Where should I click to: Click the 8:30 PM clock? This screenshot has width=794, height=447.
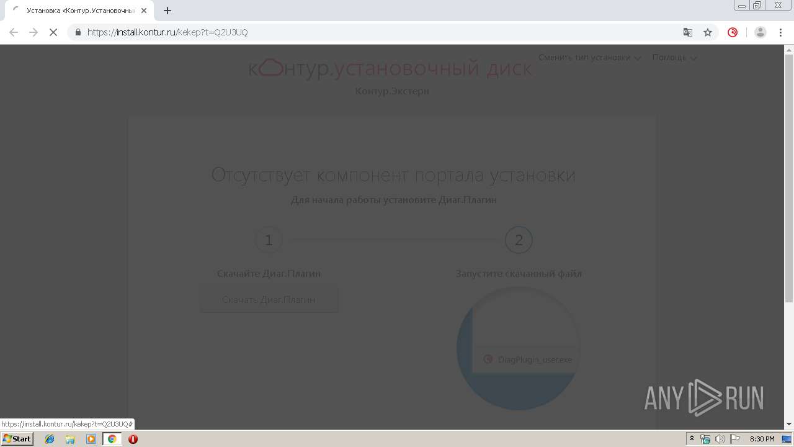tap(762, 439)
